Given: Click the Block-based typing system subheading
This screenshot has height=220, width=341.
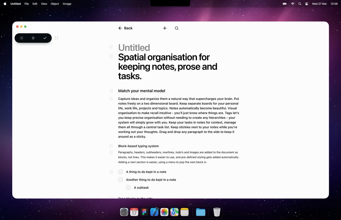Looking at the screenshot, I should click(138, 146).
